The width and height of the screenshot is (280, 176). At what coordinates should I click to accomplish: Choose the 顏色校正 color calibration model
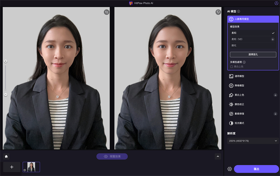click(240, 104)
